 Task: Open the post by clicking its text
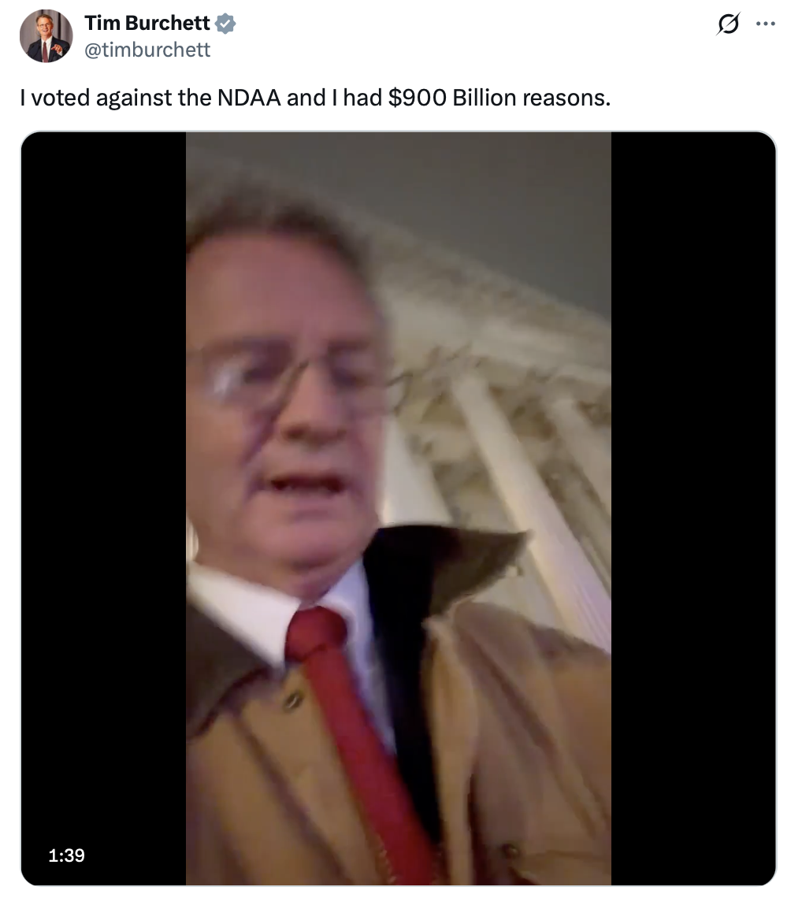(315, 98)
